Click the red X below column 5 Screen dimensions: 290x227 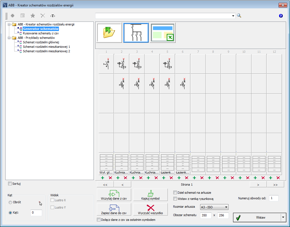(x=171, y=178)
